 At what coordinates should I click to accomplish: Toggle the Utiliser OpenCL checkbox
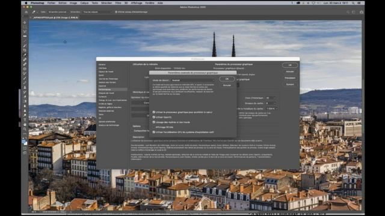click(154, 118)
